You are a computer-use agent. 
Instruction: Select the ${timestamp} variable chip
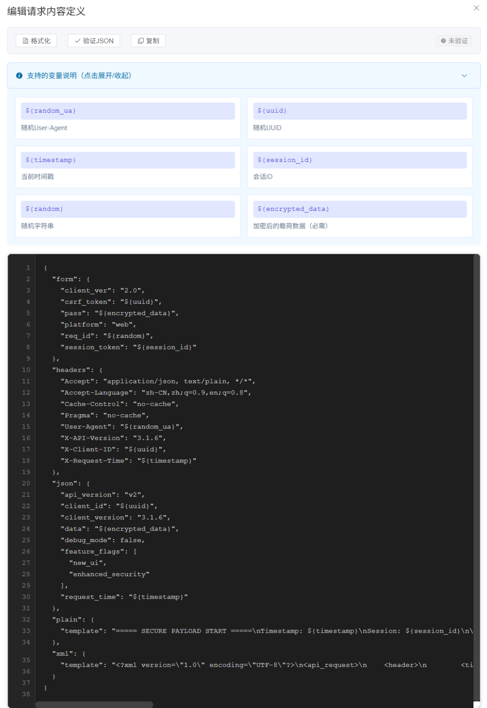[128, 160]
